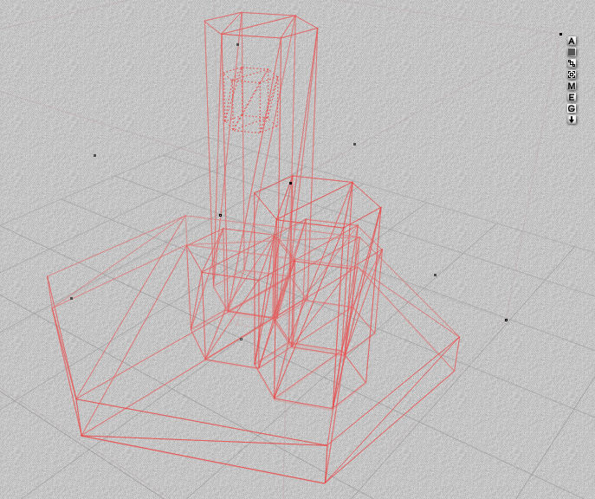Select the object linking chain icon

(x=572, y=63)
